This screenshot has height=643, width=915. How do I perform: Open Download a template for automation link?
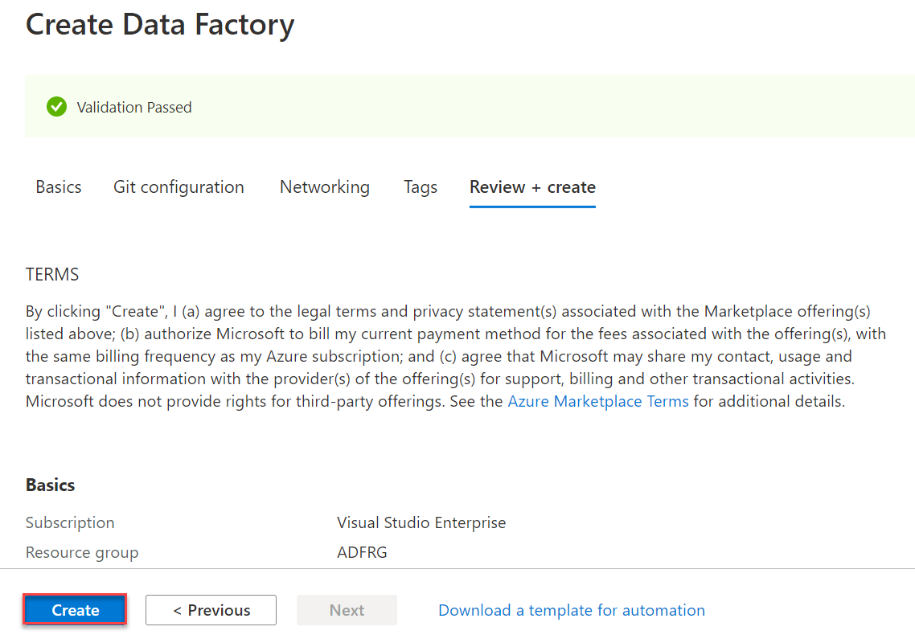click(x=571, y=610)
